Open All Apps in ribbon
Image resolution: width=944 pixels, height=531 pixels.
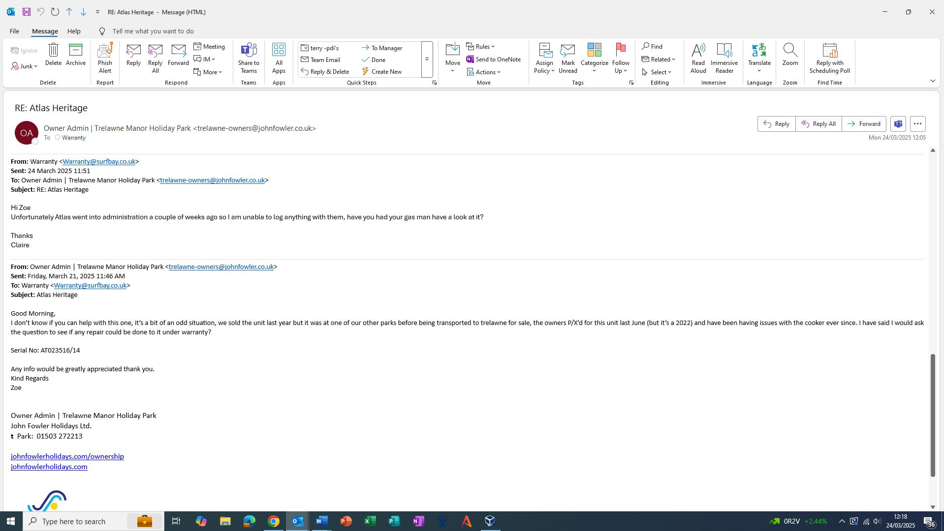279,58
